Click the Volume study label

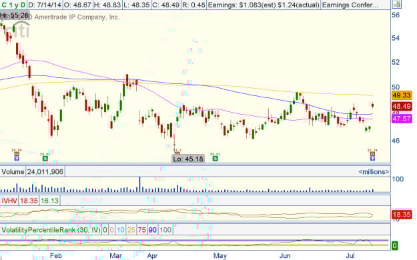[x=13, y=172]
